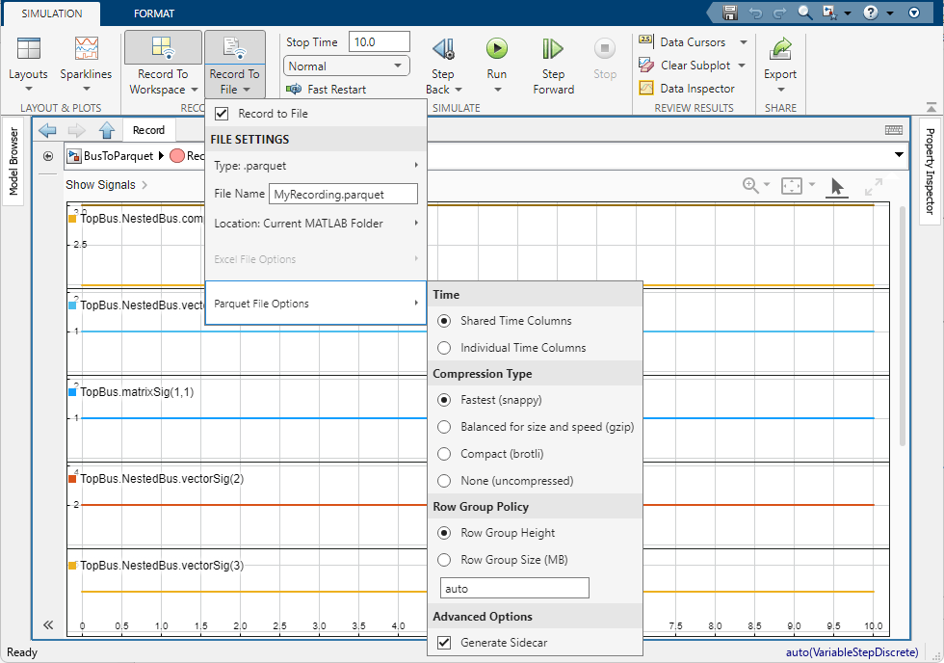Click the Record To Workspace icon

coord(163,47)
